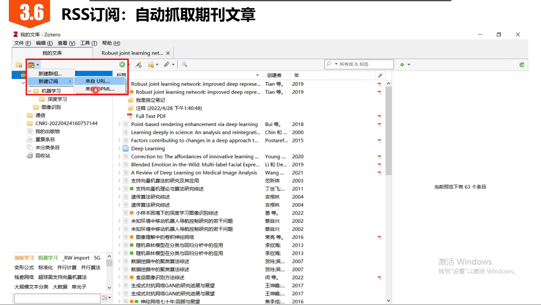The image size is (541, 305).
Task: Sync the library with the refresh icon
Action: [522, 65]
